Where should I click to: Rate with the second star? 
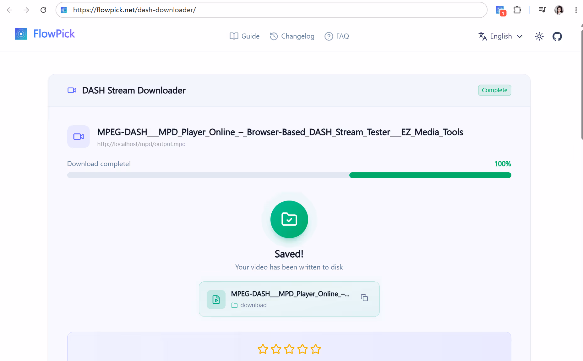276,349
